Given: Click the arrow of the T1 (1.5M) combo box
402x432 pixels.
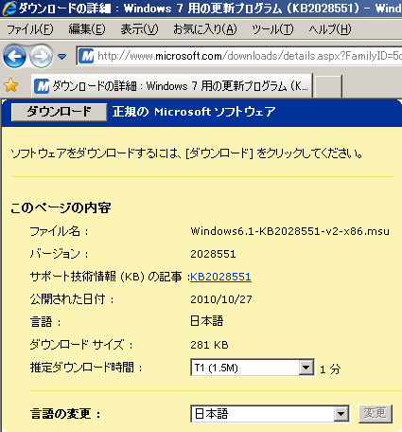Looking at the screenshot, I should point(306,368).
